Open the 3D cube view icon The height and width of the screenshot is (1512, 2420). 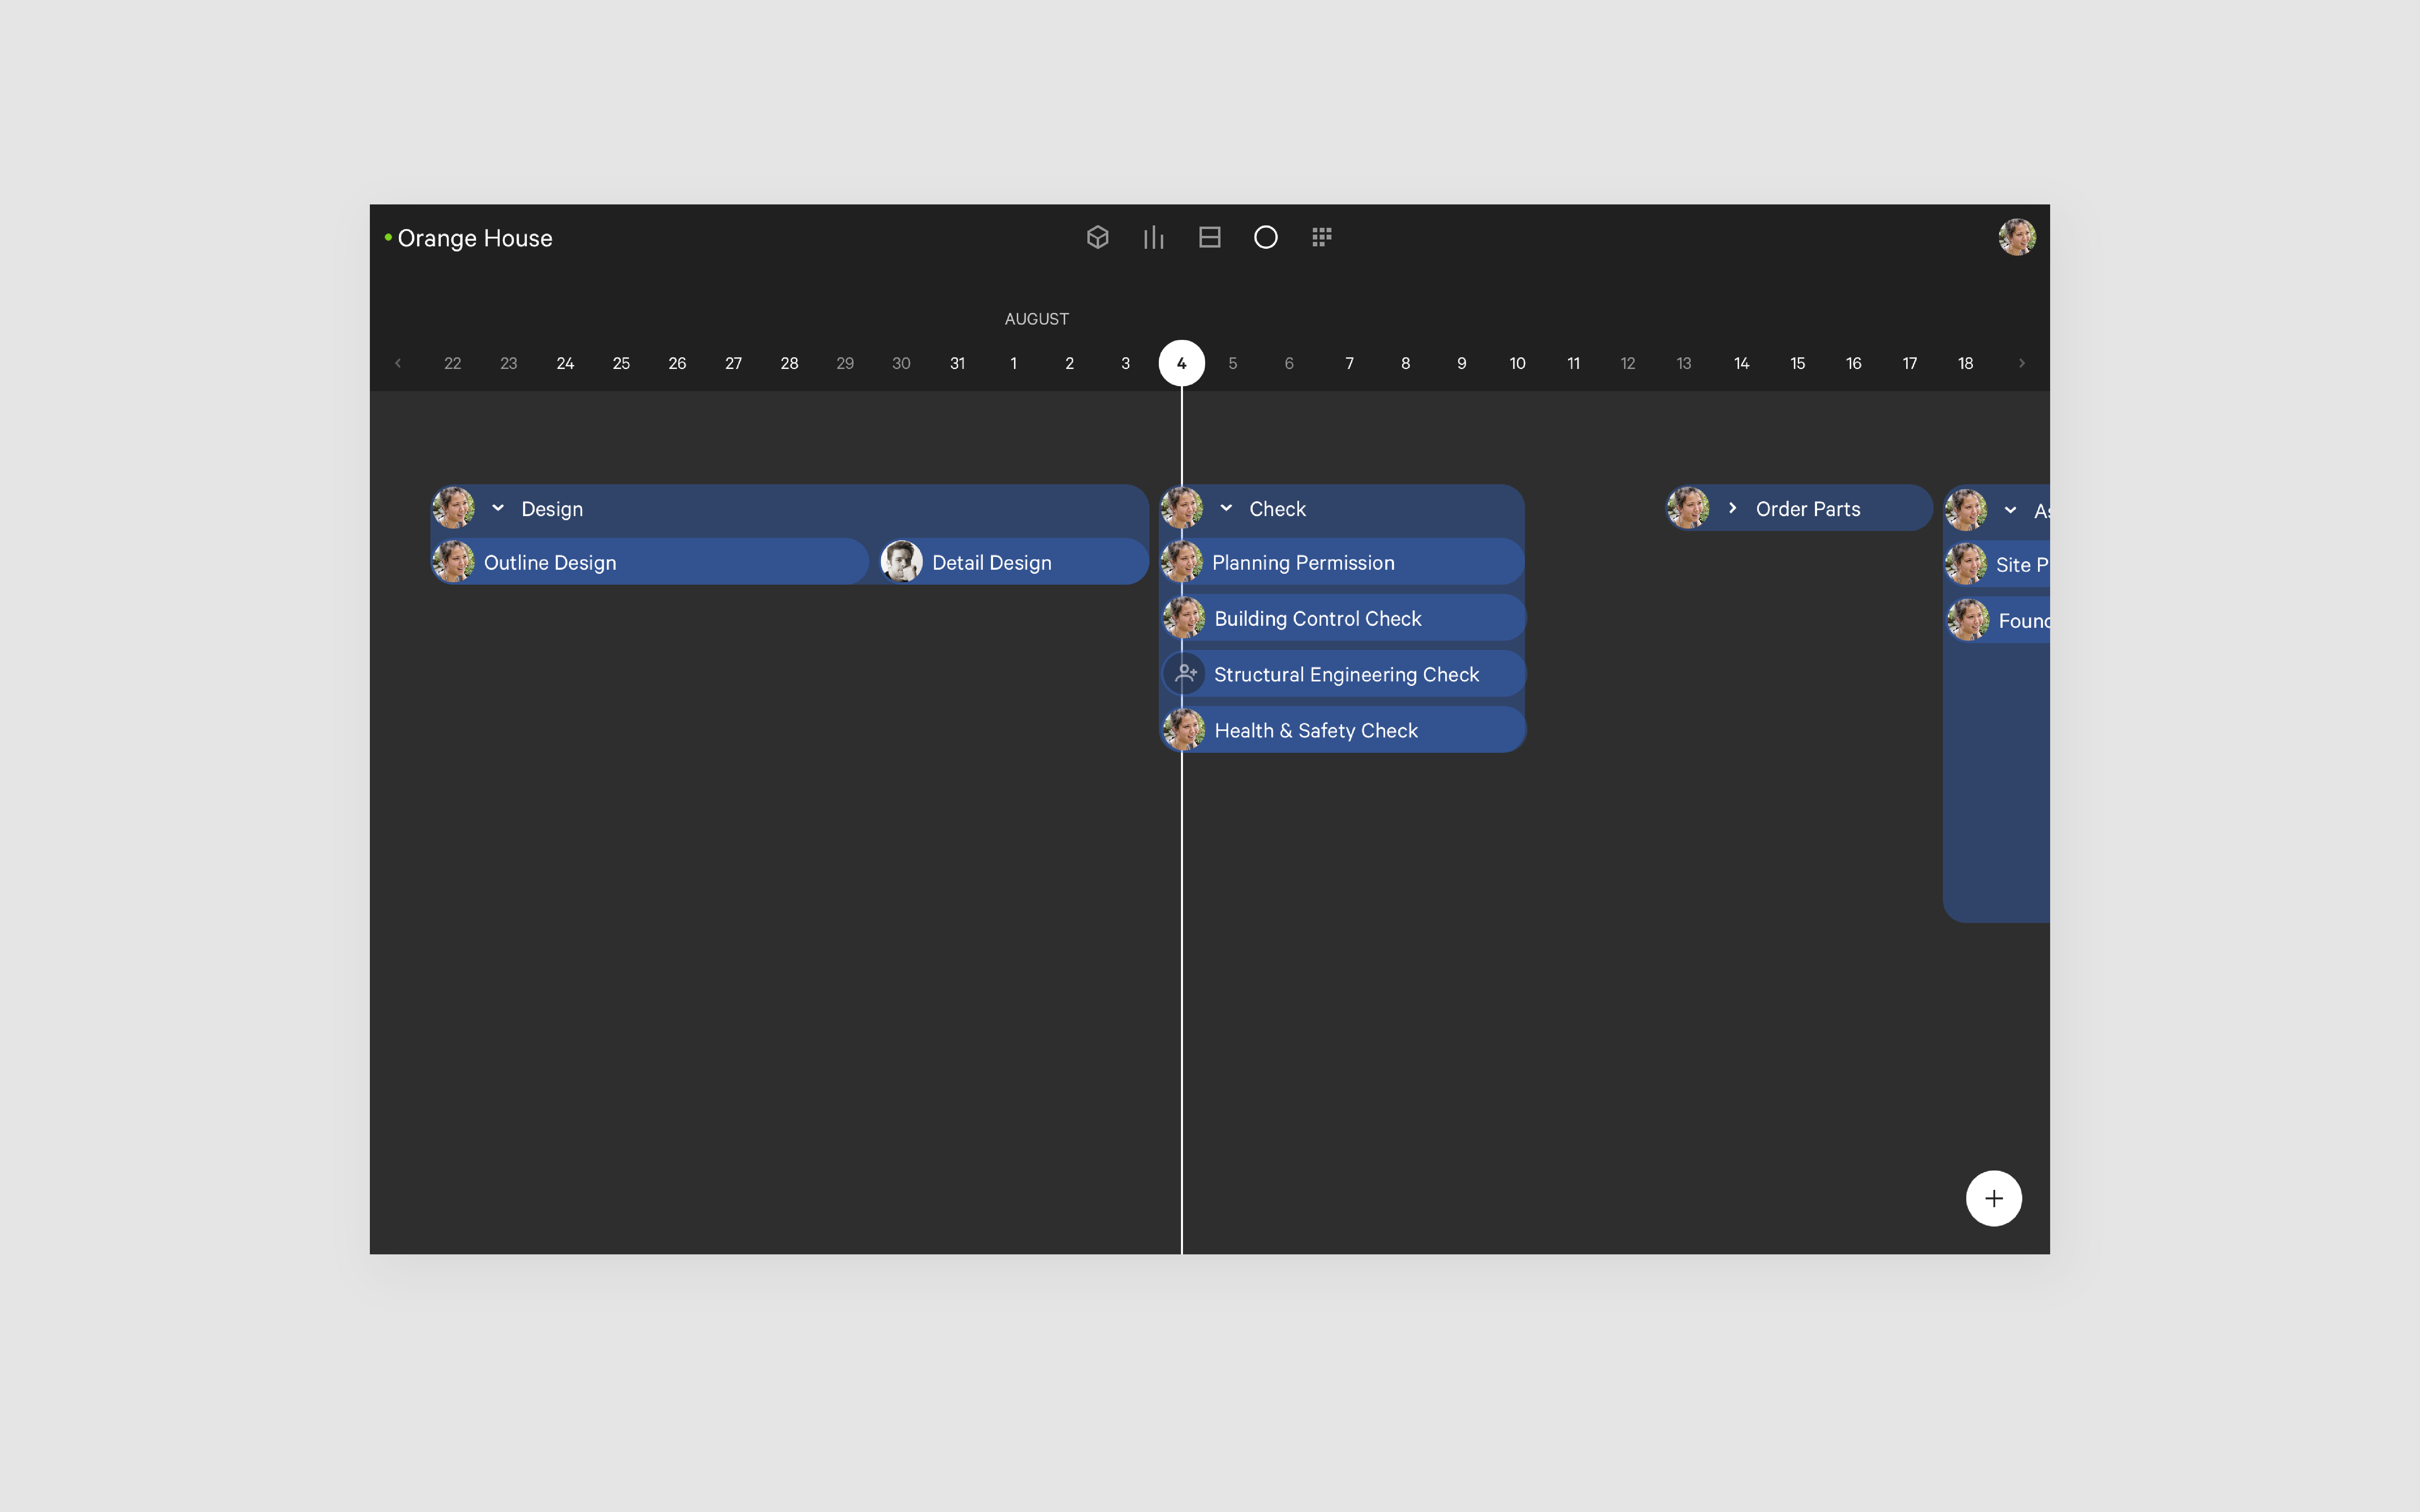point(1097,237)
